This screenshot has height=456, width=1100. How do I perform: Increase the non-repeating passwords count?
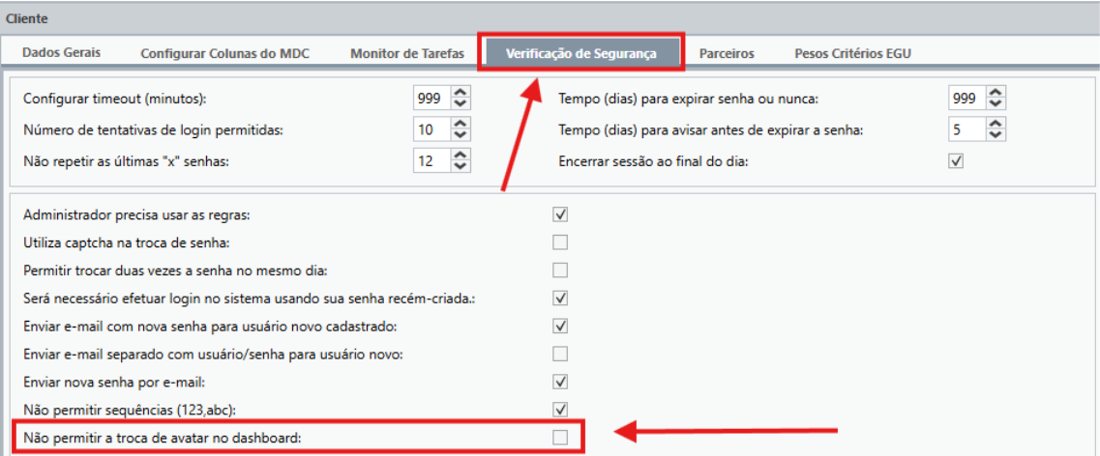[461, 155]
